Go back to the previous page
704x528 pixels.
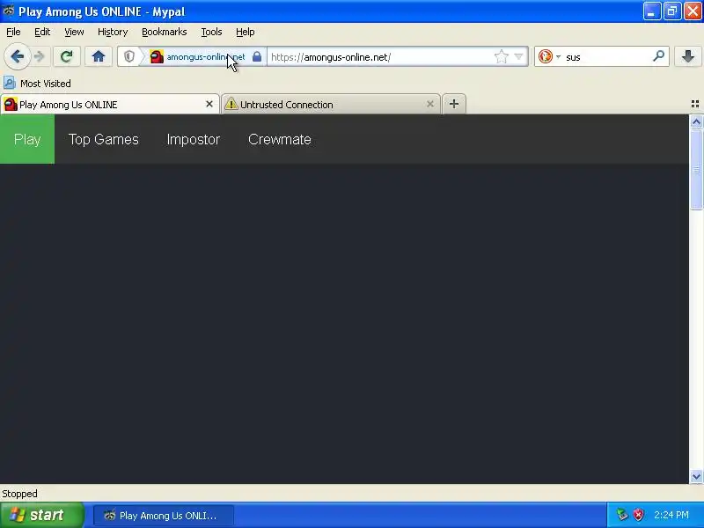(x=17, y=56)
